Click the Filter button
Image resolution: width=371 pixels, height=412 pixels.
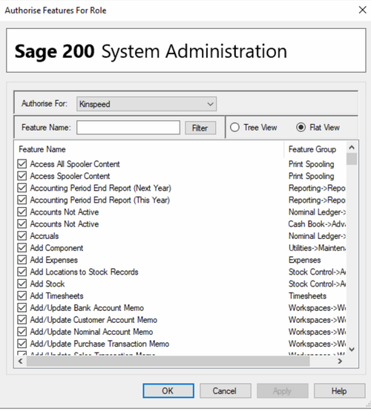point(200,128)
